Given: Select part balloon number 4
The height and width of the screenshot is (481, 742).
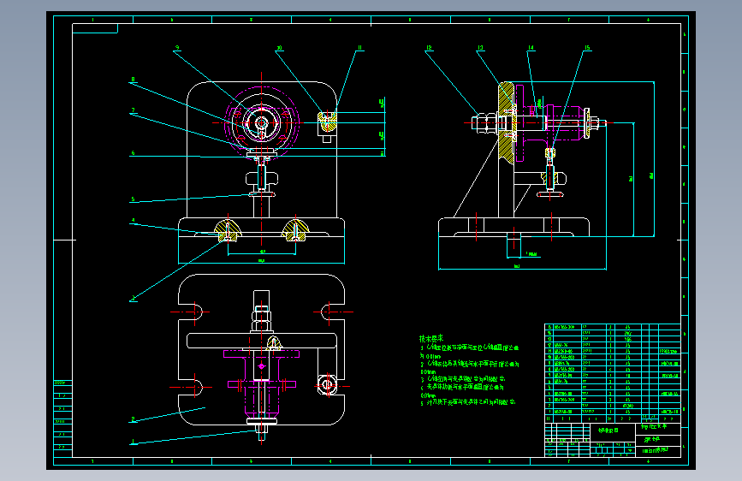Looking at the screenshot, I should click(x=133, y=221).
